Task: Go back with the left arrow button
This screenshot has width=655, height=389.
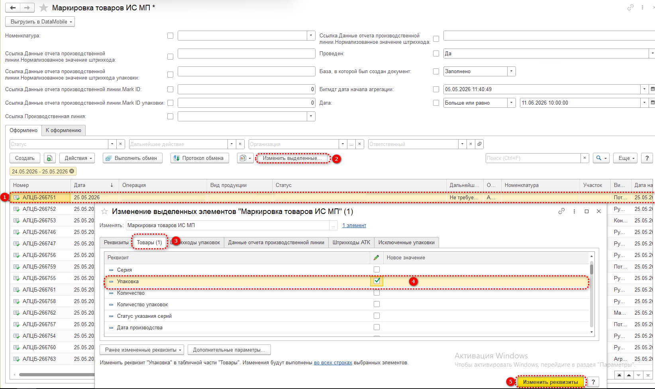Action: (13, 8)
